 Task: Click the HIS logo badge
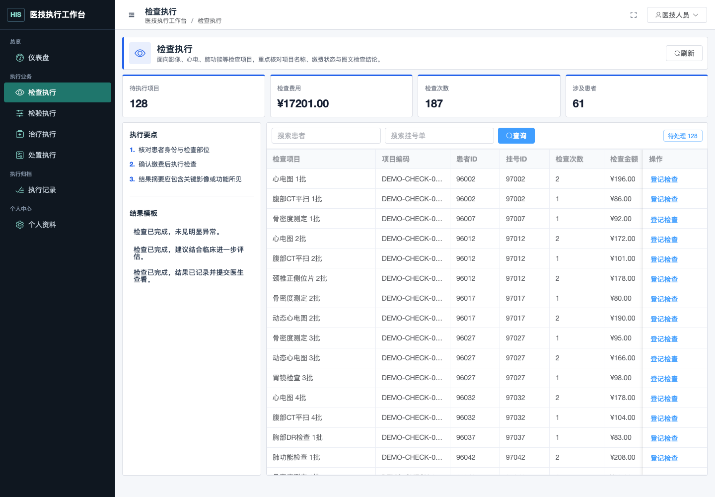click(16, 15)
